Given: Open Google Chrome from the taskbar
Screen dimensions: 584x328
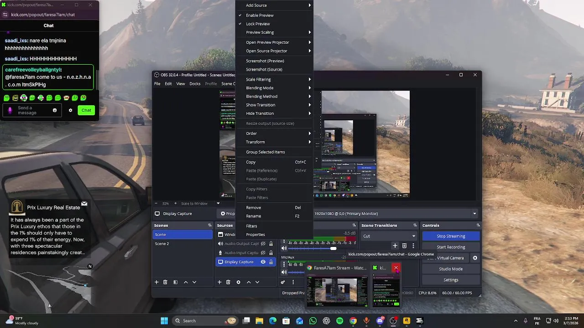Looking at the screenshot, I should [x=353, y=321].
